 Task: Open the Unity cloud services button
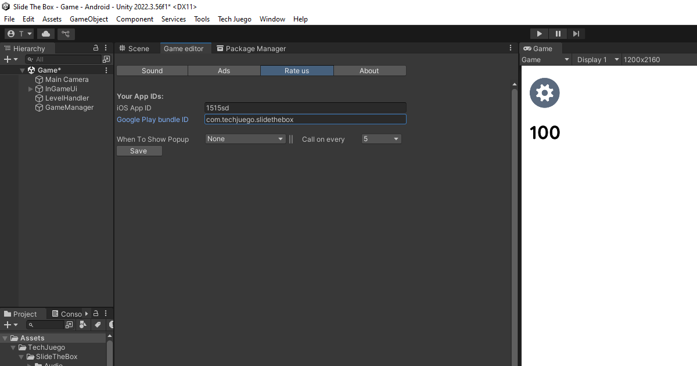pyautogui.click(x=46, y=34)
